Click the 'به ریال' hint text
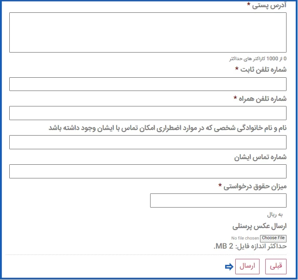Screen dimensions: 298x280 coord(277,215)
